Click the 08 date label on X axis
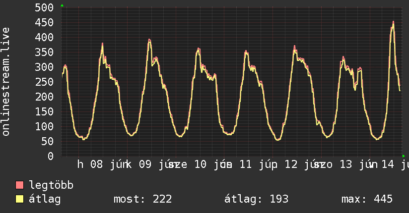The width and height of the screenshot is (409, 213). 96,164
